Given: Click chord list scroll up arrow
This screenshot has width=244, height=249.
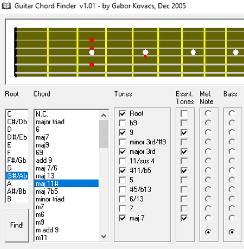Looking at the screenshot, I should [x=104, y=116].
